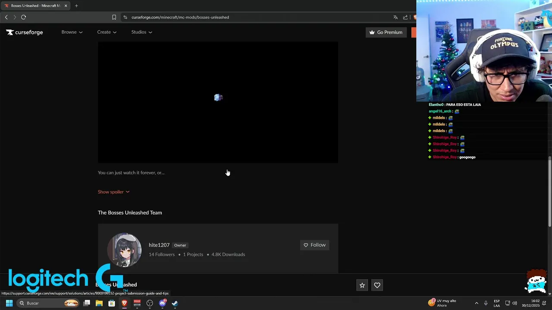
Task: Open the network tray icon
Action: point(508,303)
